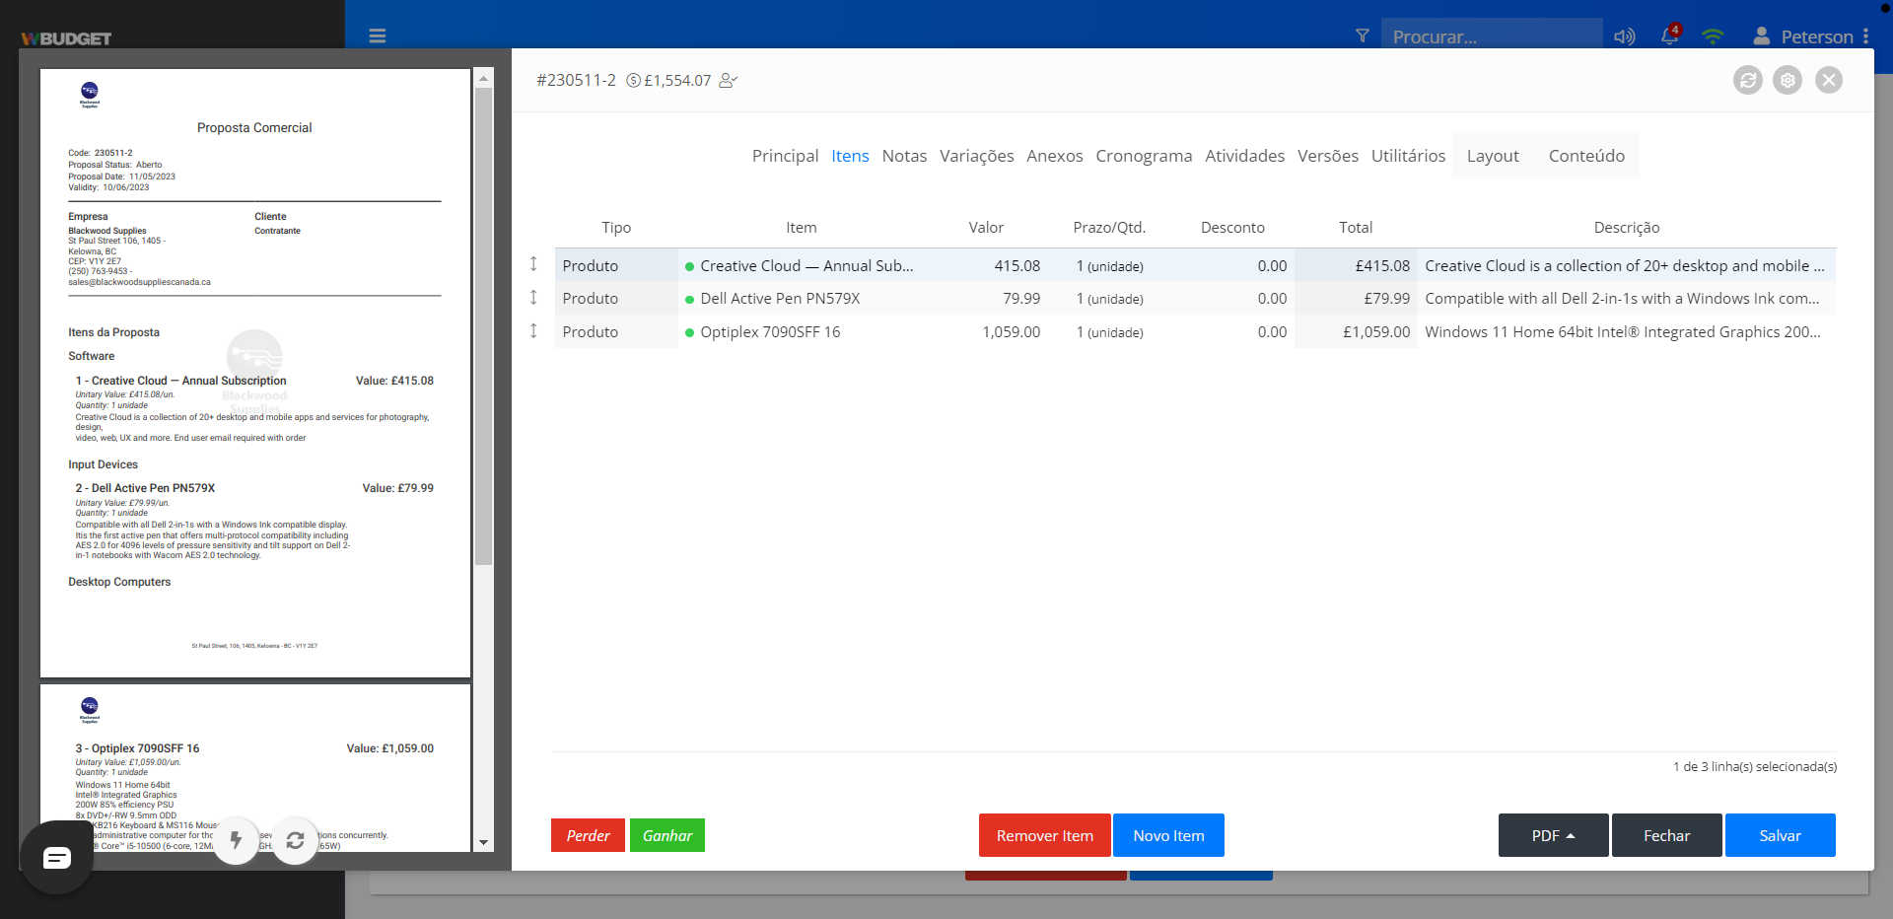
Task: Open the Peterson user profile
Action: (x=1803, y=36)
